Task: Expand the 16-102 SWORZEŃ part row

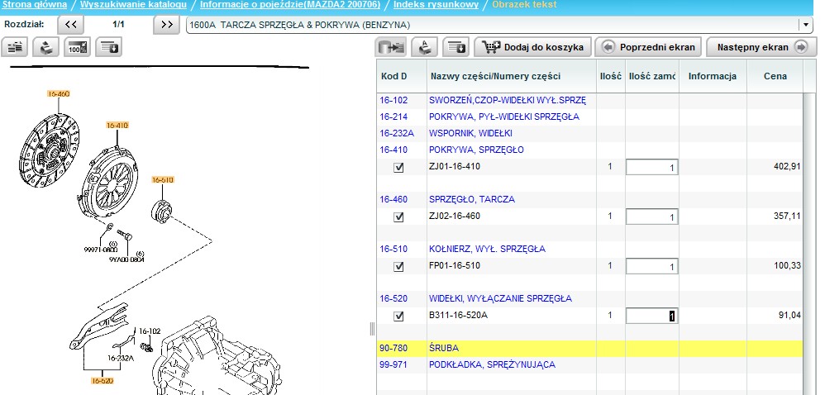Action: pyautogui.click(x=393, y=101)
